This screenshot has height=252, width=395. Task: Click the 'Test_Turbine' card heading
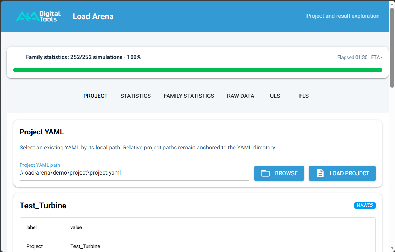[43, 206]
